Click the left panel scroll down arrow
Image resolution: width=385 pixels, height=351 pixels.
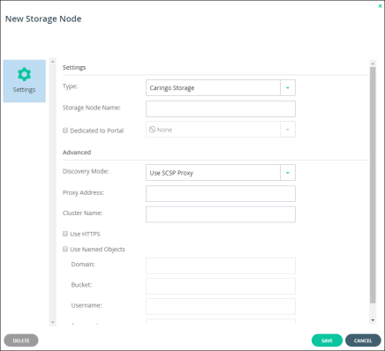[53, 322]
